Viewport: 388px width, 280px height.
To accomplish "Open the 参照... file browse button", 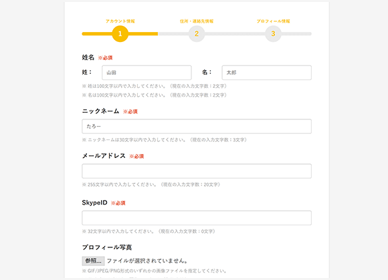I will click(93, 261).
